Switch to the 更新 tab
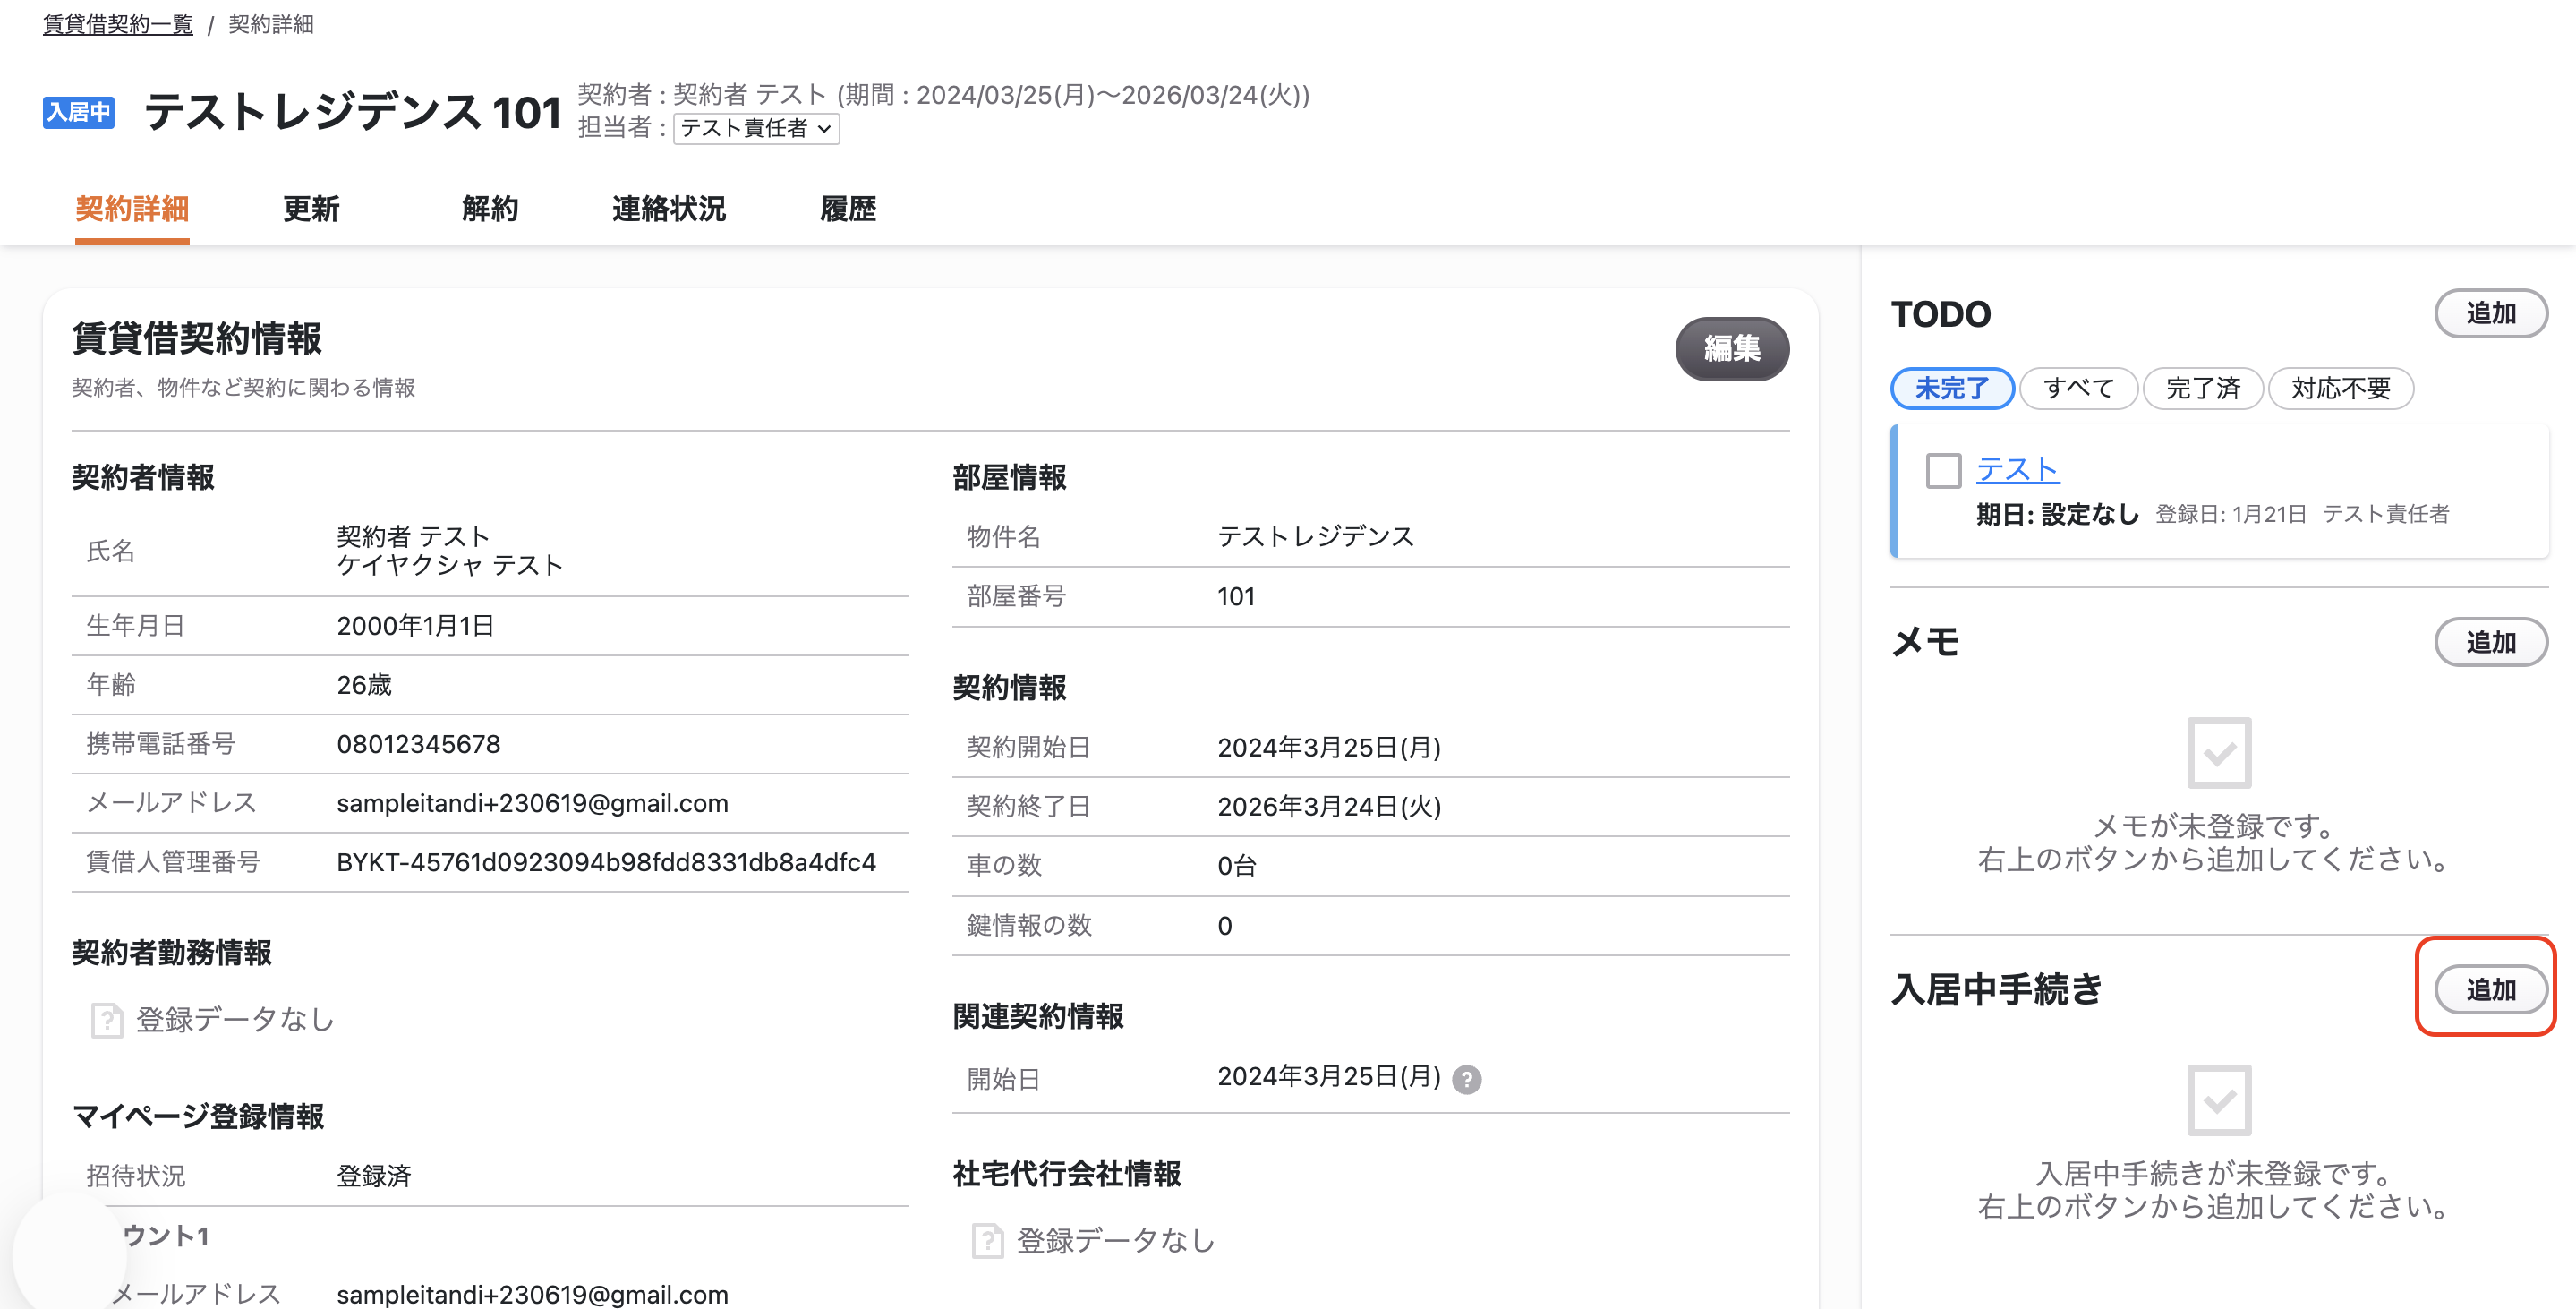2576x1309 pixels. (x=311, y=209)
